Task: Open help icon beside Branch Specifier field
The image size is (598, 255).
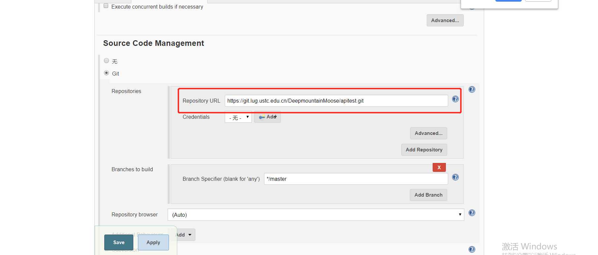Action: point(455,177)
